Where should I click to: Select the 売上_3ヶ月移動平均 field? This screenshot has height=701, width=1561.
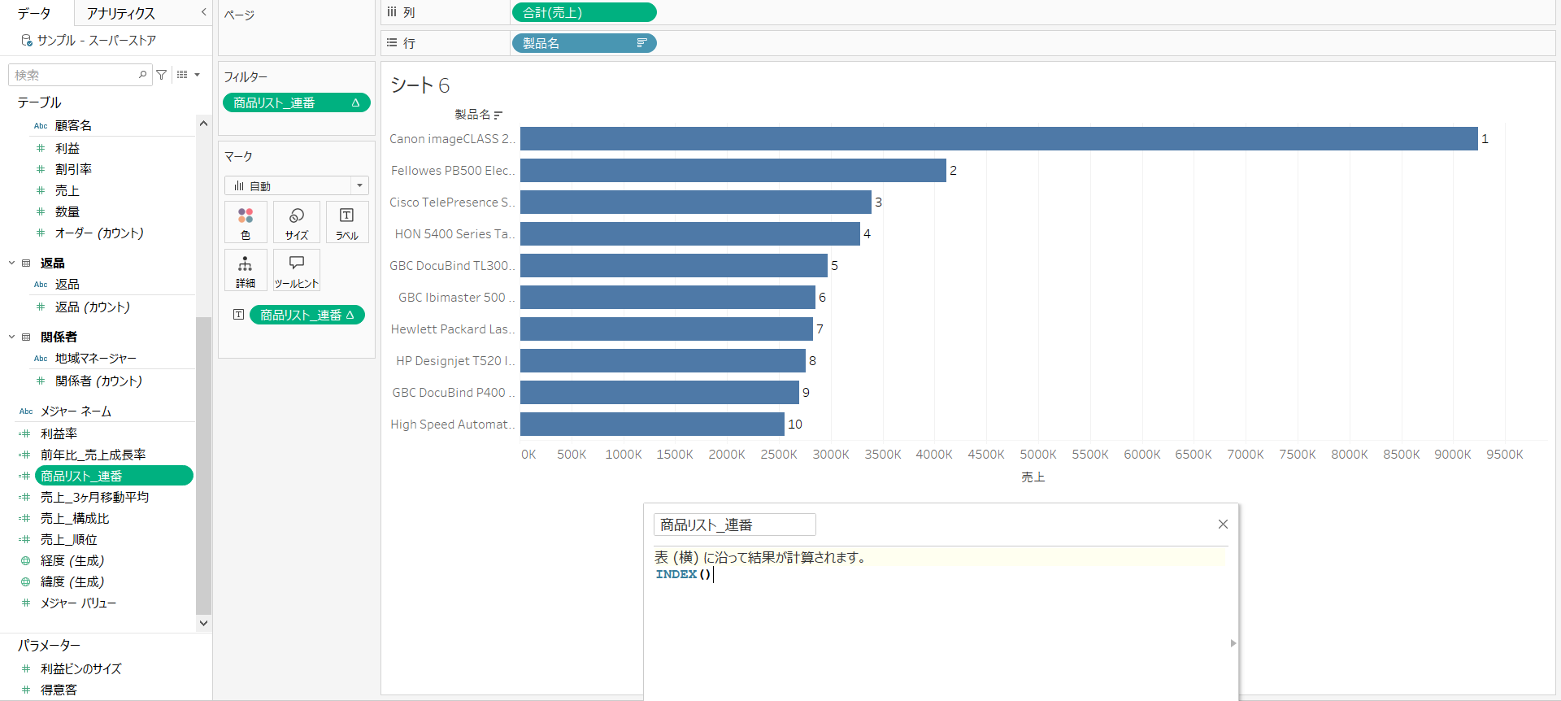[x=94, y=497]
